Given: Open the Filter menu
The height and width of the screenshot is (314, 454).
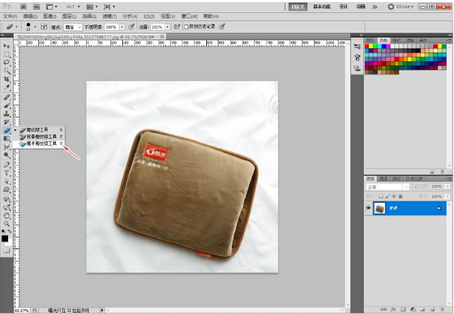Looking at the screenshot, I should pos(109,16).
